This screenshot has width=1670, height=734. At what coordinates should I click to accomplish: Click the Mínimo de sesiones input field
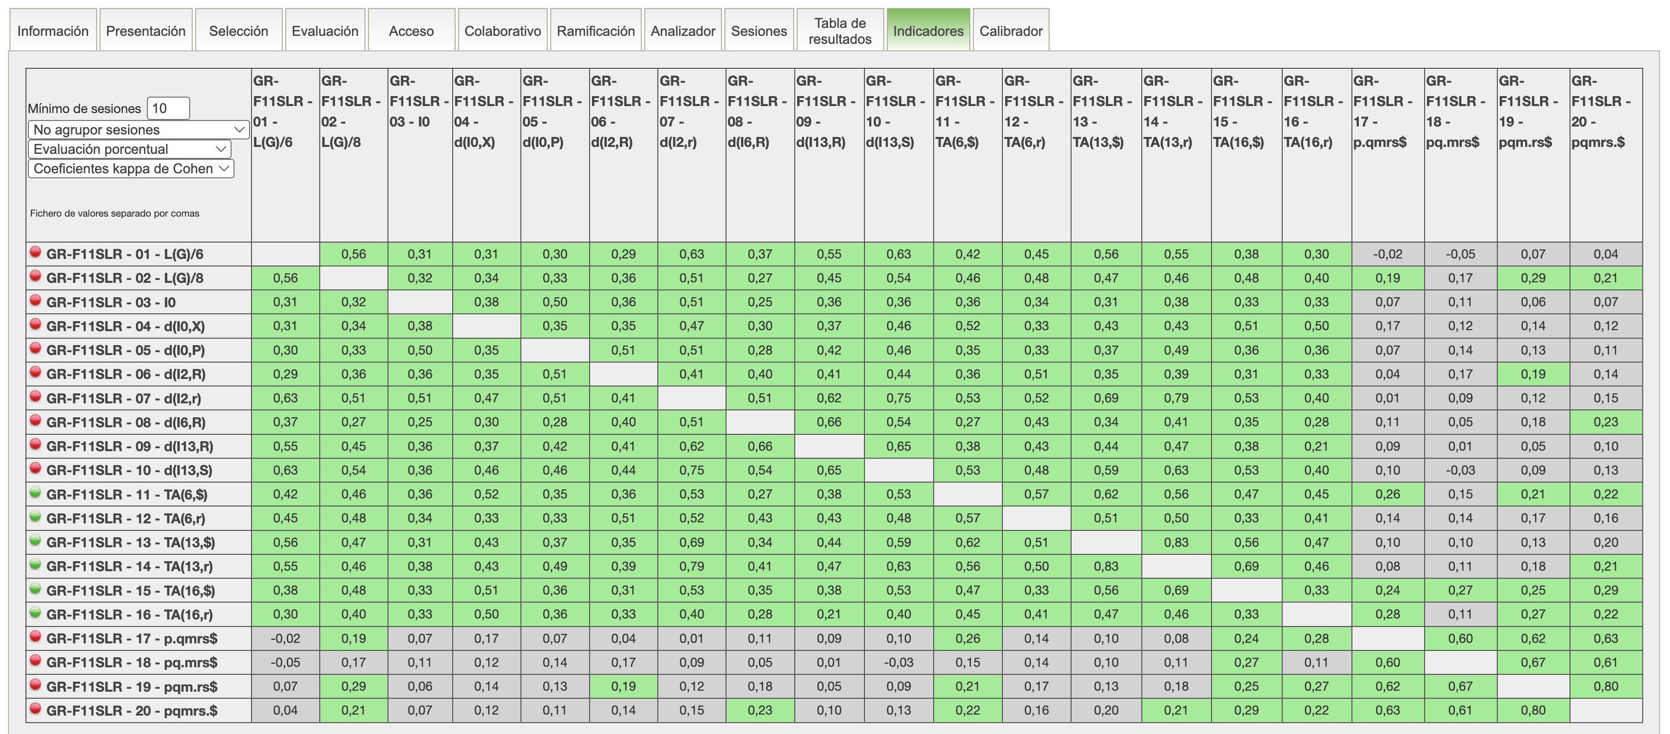coord(168,108)
